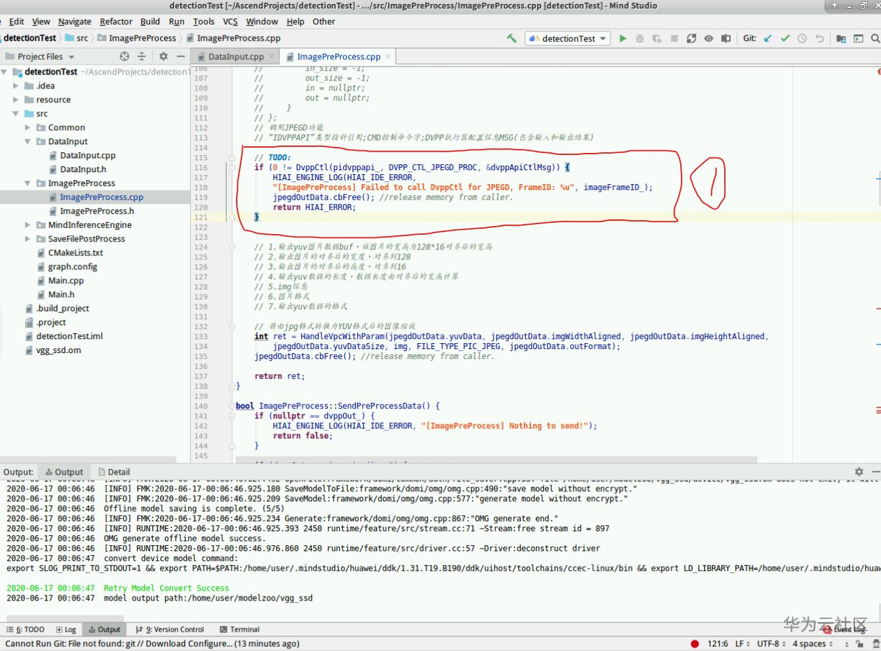Open the Refactor menu
This screenshot has width=881, height=651.
[116, 21]
